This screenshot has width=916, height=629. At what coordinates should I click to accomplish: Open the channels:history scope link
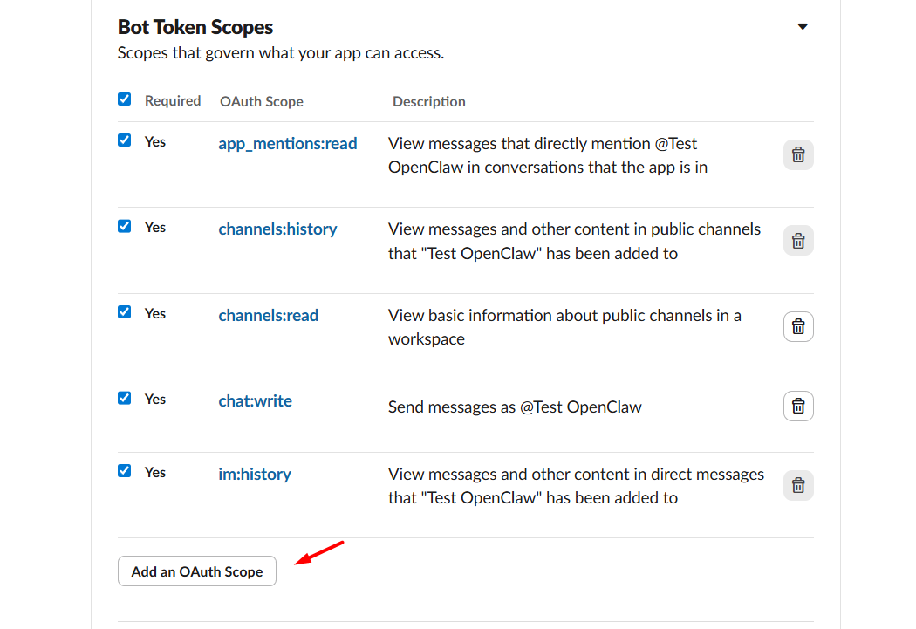(277, 229)
